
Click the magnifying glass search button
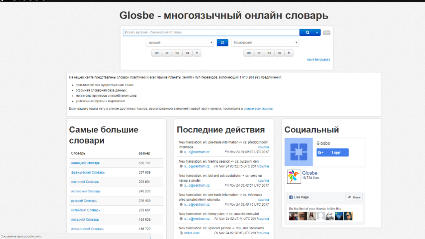pos(307,33)
